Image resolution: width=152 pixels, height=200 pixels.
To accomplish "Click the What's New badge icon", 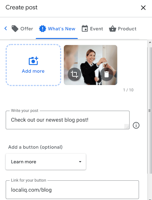I will pos(43,29).
